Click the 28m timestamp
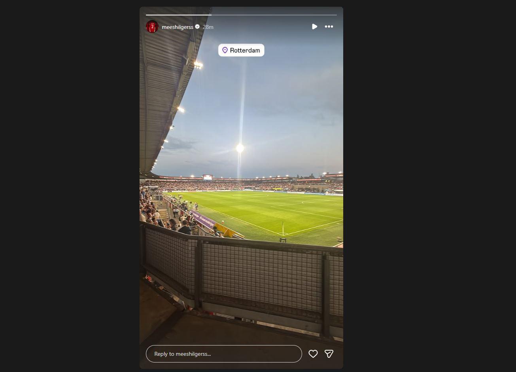 click(208, 27)
